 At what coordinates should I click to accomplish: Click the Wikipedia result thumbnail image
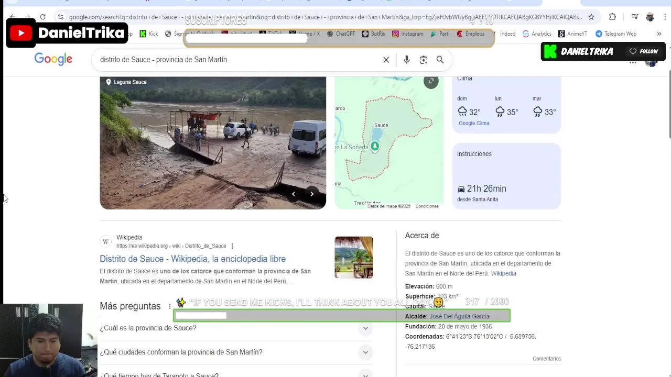(354, 257)
